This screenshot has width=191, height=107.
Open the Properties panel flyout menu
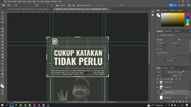pos(190,31)
